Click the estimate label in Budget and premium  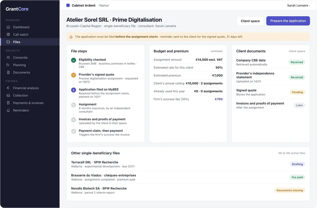(x=217, y=51)
